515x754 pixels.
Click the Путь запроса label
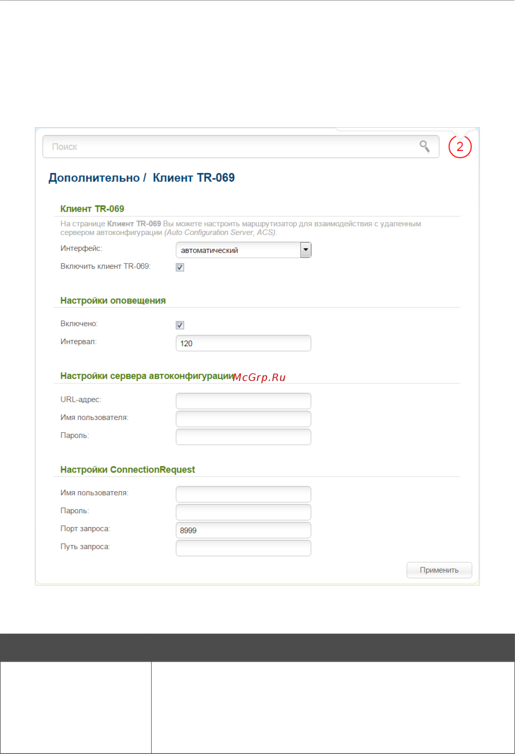(x=85, y=547)
